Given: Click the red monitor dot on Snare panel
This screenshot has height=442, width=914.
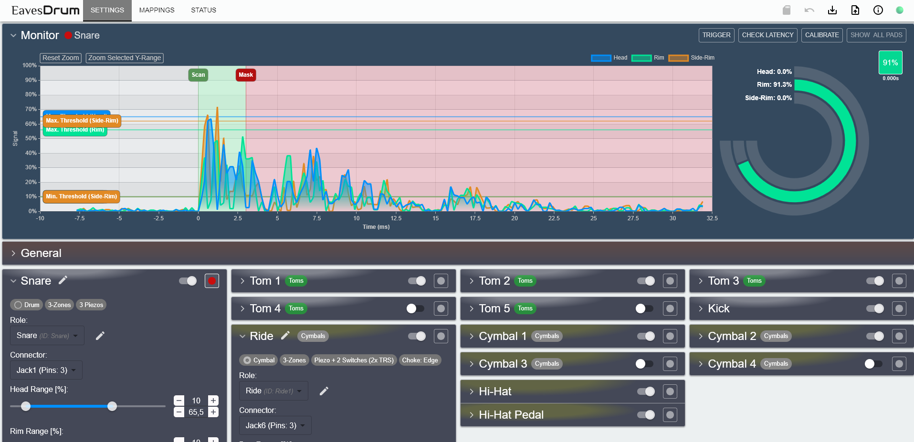Looking at the screenshot, I should click(x=211, y=281).
